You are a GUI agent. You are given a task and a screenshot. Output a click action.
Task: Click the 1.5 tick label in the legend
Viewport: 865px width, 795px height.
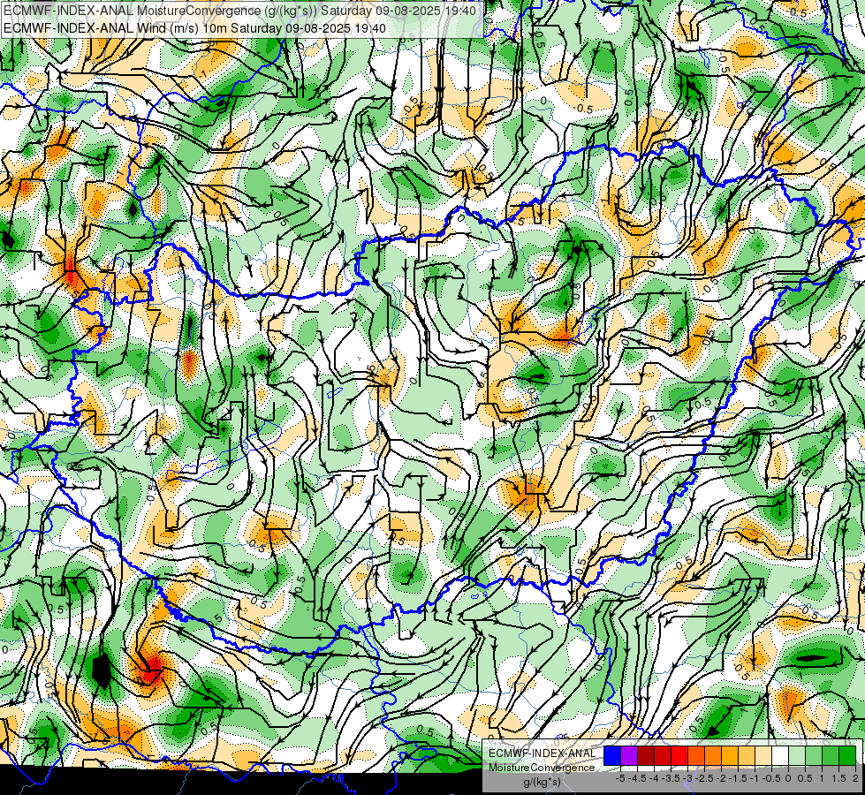pos(839,778)
